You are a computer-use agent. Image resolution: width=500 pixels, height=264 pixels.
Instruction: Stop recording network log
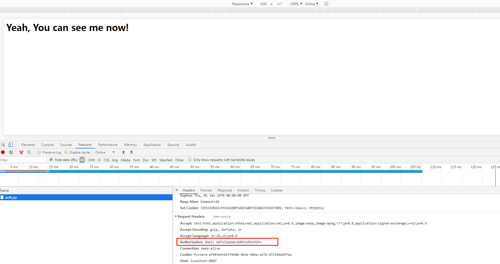pyautogui.click(x=3, y=152)
